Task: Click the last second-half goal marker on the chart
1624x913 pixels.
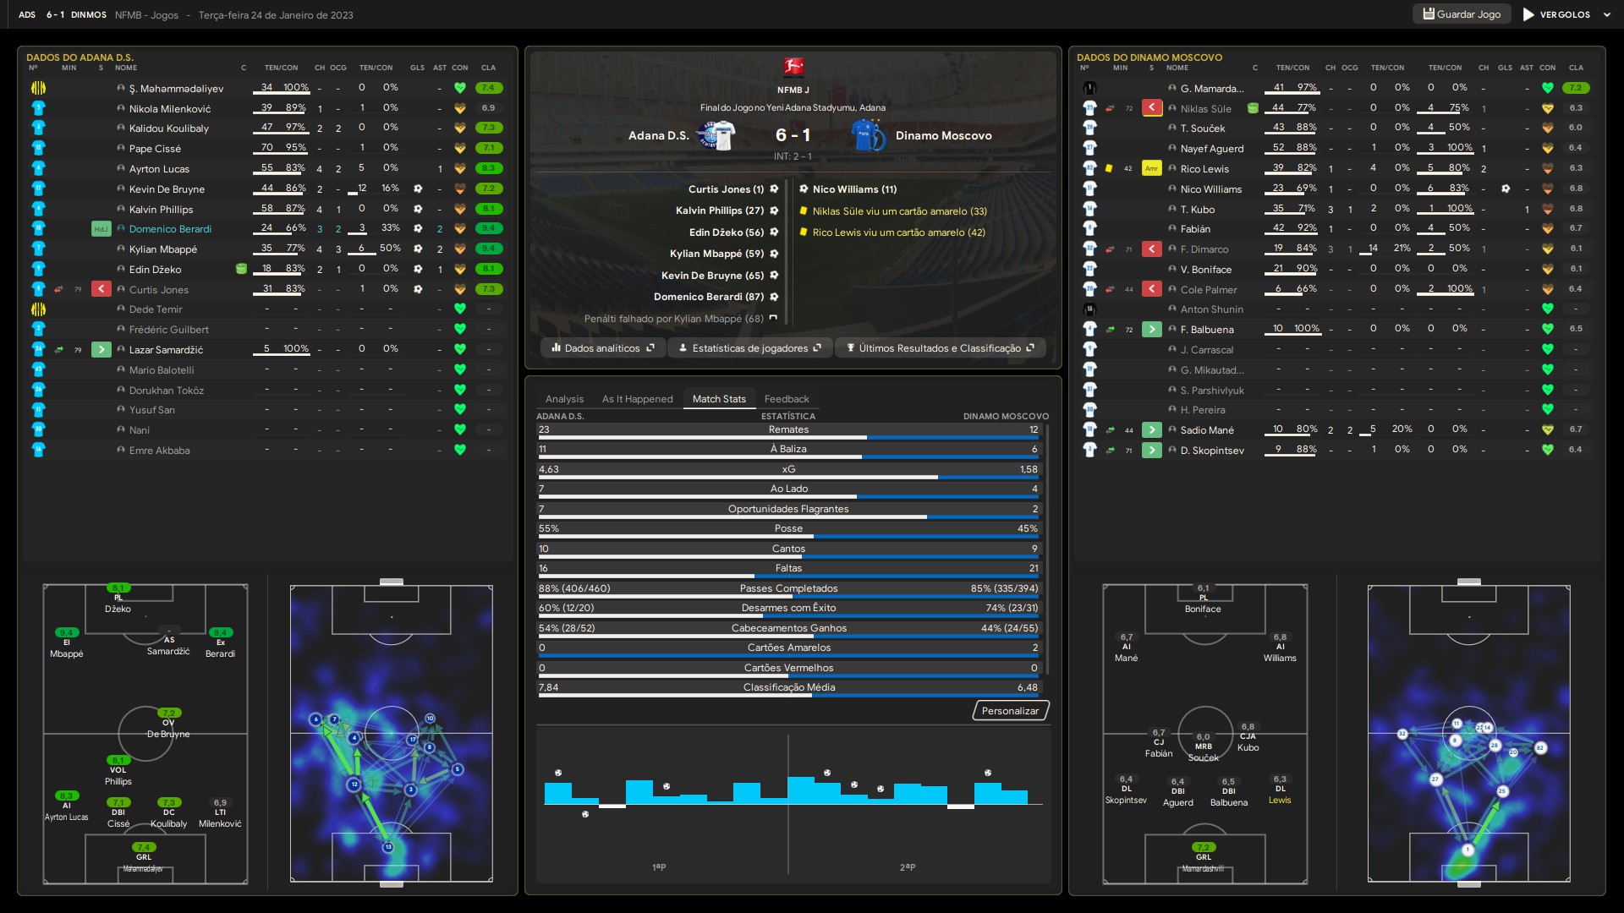Action: pyautogui.click(x=988, y=773)
